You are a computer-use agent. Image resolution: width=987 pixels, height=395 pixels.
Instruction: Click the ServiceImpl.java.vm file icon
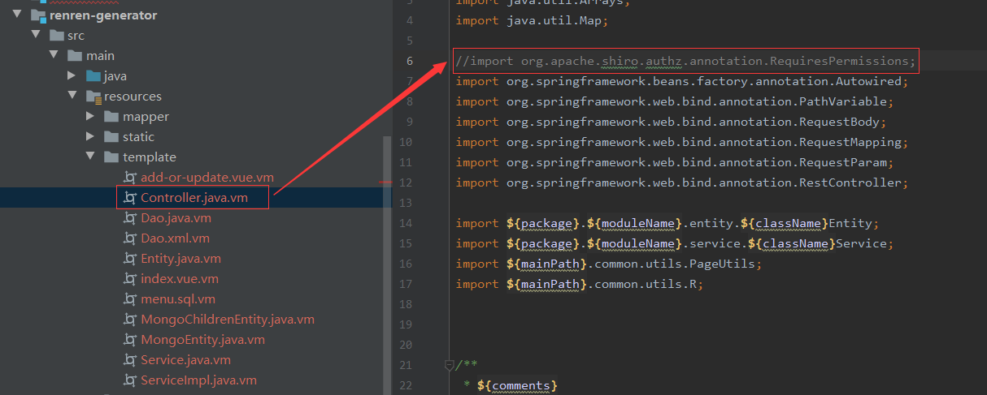tap(129, 380)
